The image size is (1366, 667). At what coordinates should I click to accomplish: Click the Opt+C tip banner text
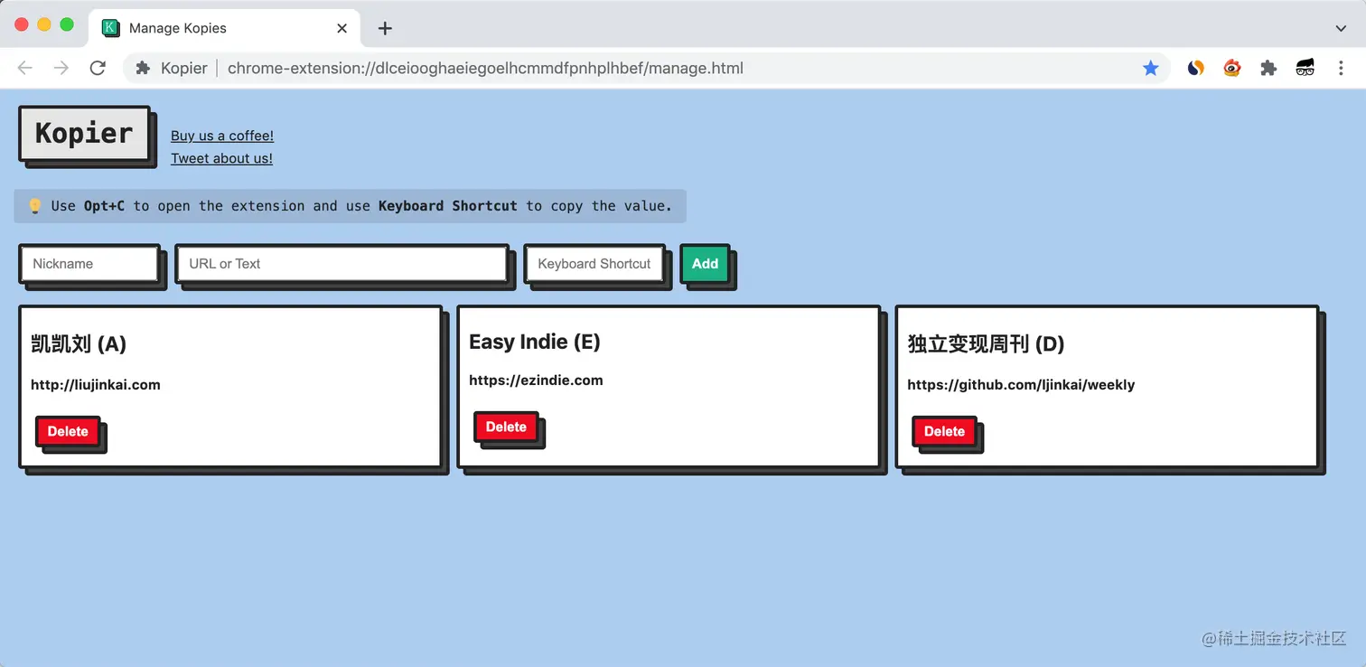351,206
